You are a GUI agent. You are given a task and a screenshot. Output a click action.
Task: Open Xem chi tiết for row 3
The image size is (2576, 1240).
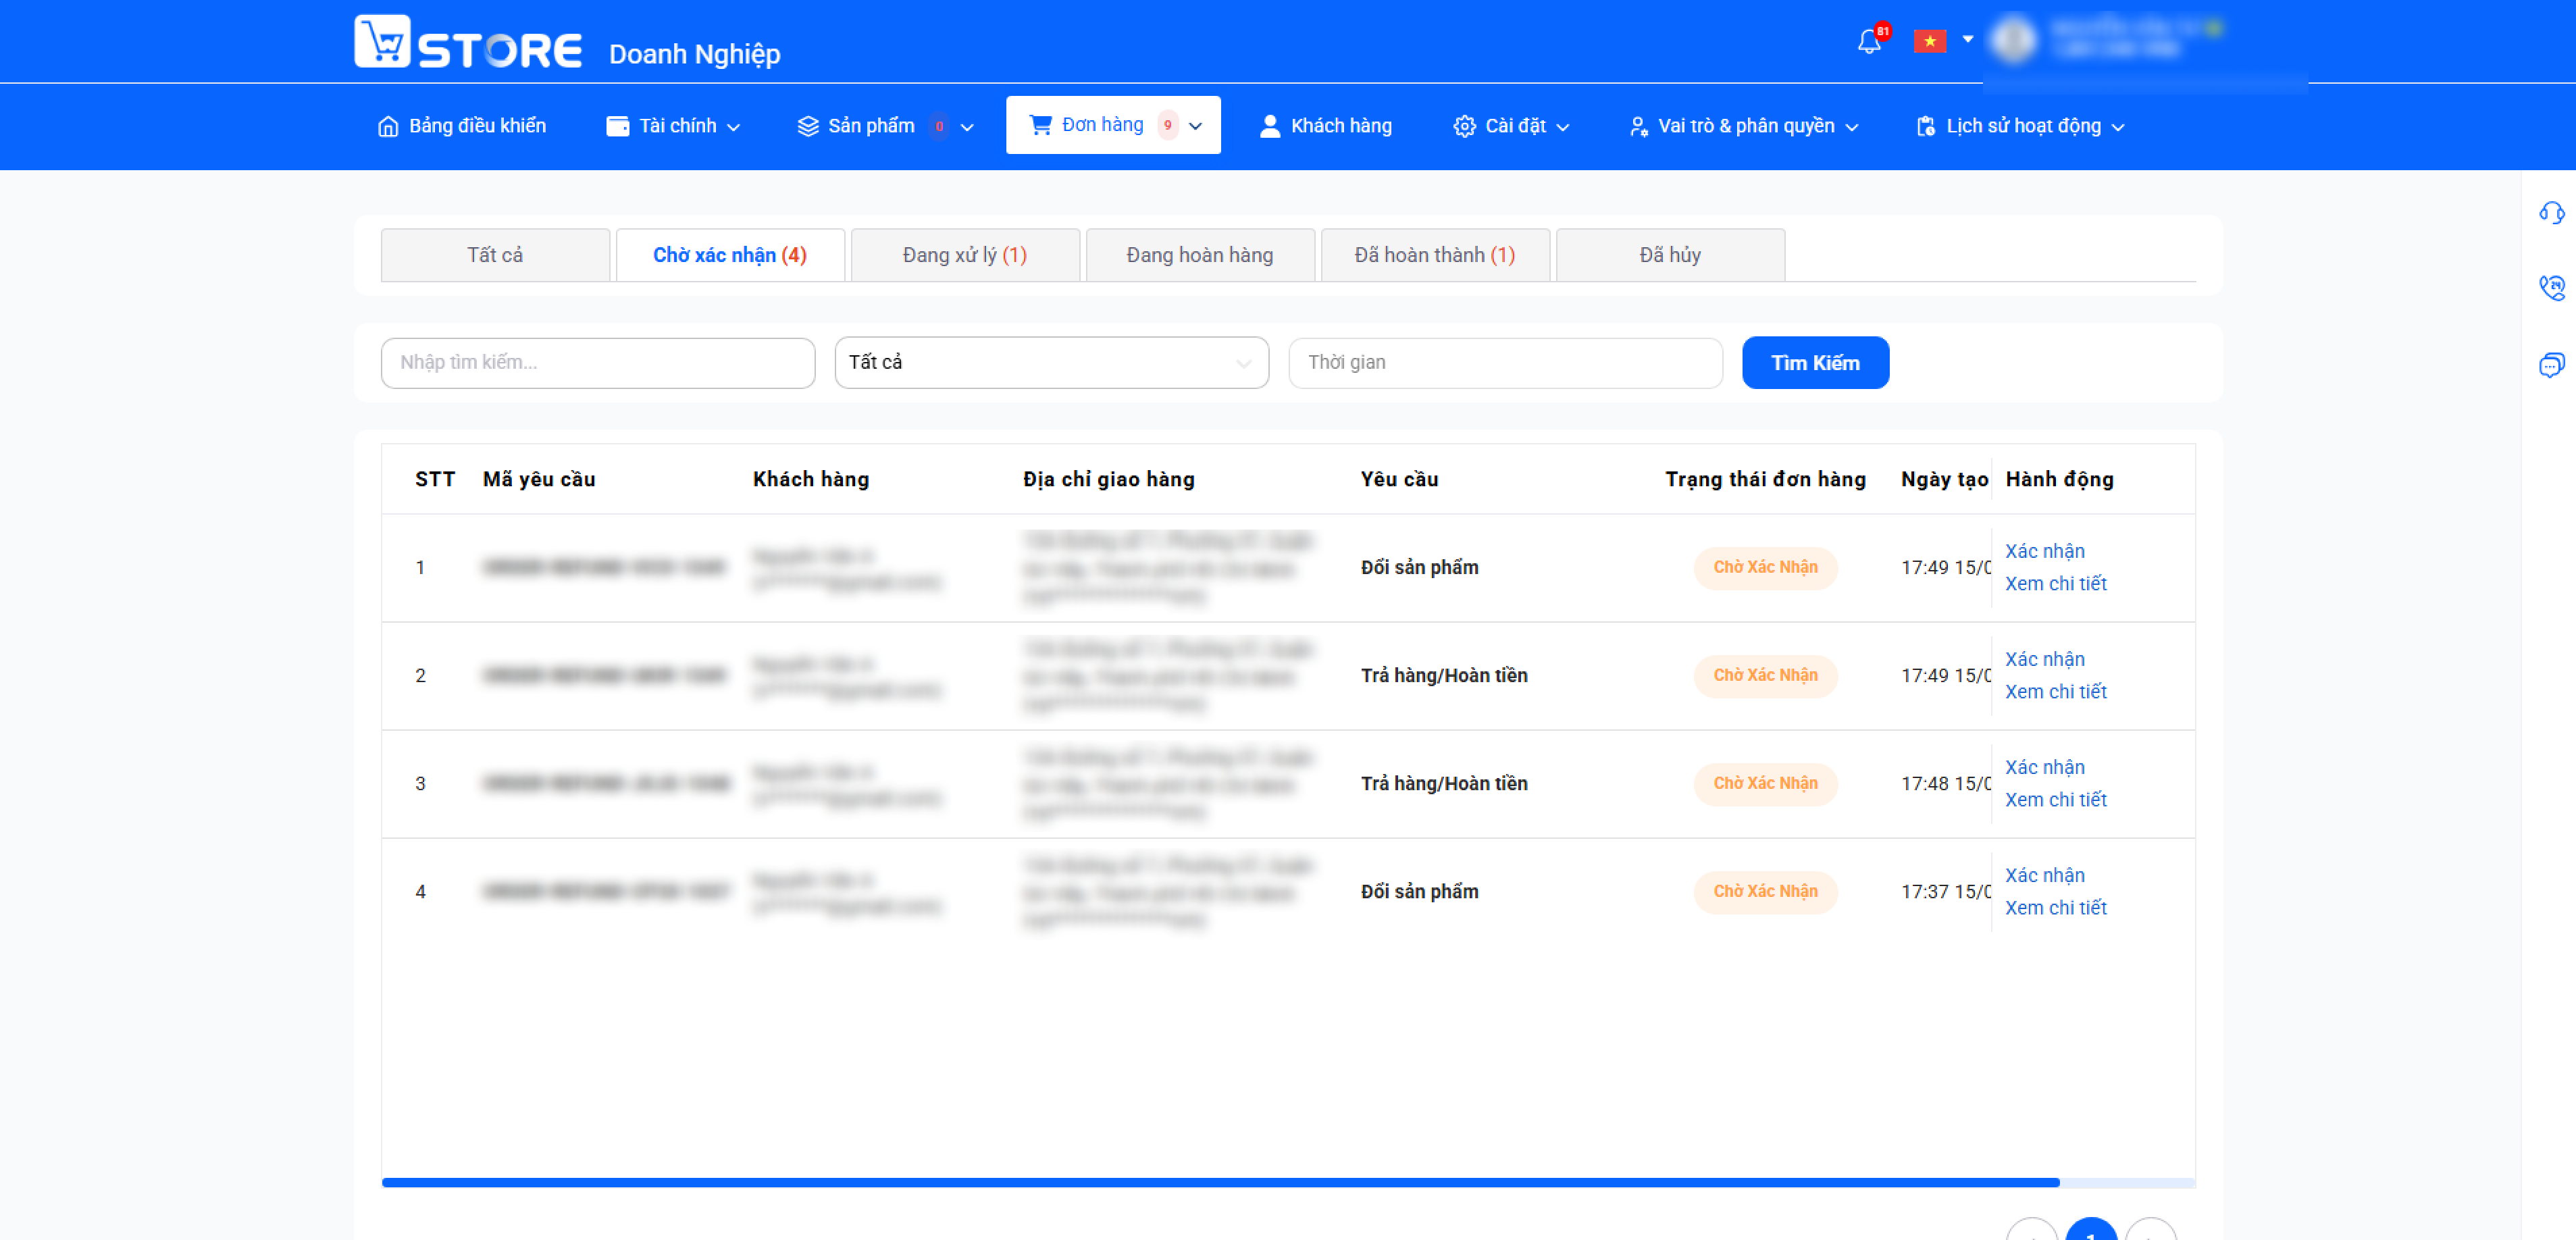pos(2055,799)
